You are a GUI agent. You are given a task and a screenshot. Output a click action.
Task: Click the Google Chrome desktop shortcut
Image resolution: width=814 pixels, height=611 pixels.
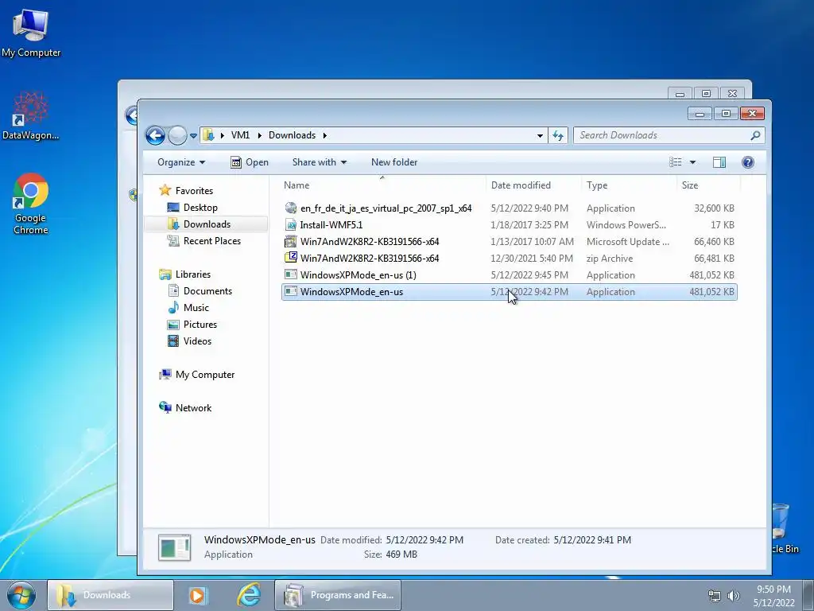pos(31,204)
